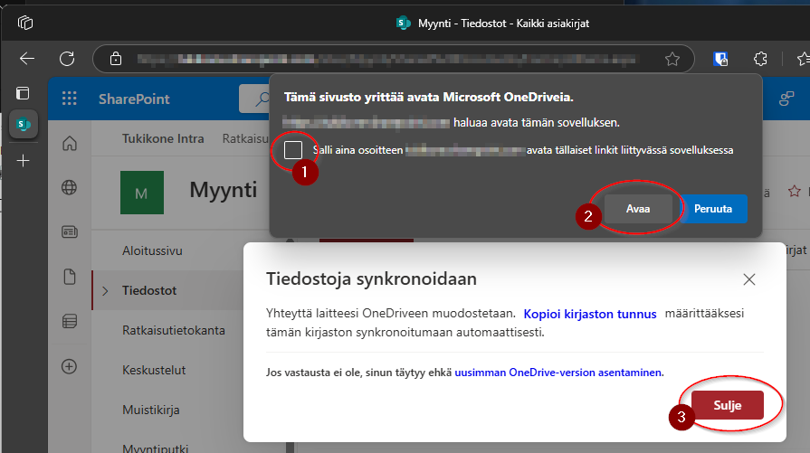
Task: Select the SharePoint pinned tab
Action: pyautogui.click(x=24, y=124)
